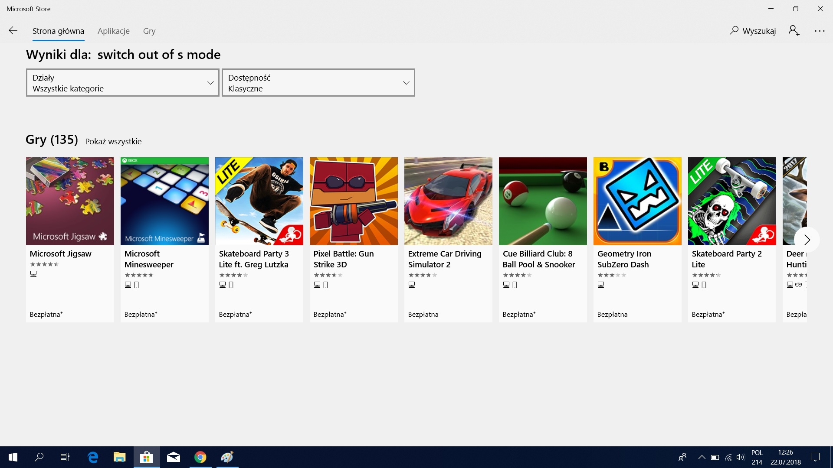This screenshot has height=468, width=833.
Task: Click star rating of Microsoft Minesweeper
Action: click(139, 275)
